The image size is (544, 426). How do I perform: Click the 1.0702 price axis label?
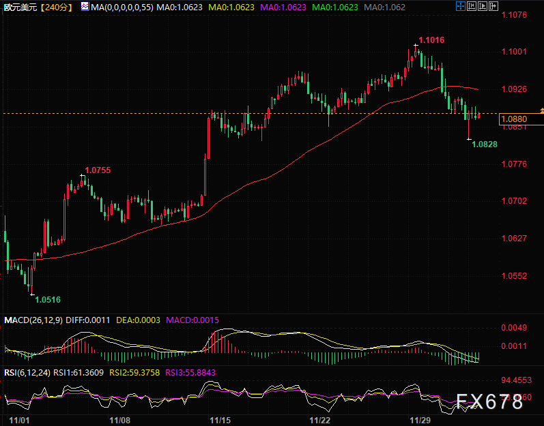(x=514, y=201)
